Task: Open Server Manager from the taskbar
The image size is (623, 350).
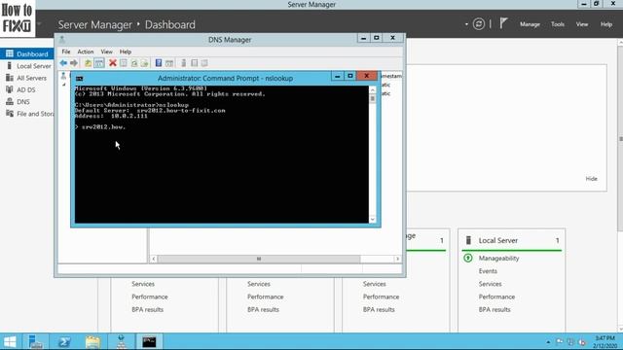Action: (35, 341)
